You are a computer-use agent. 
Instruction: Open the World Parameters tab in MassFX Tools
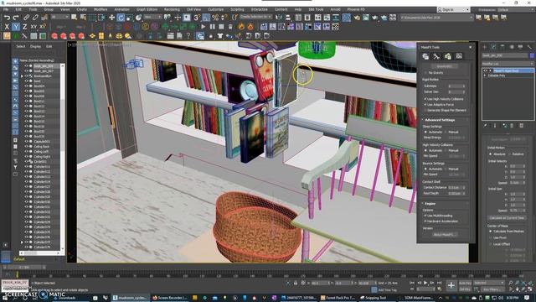click(425, 56)
